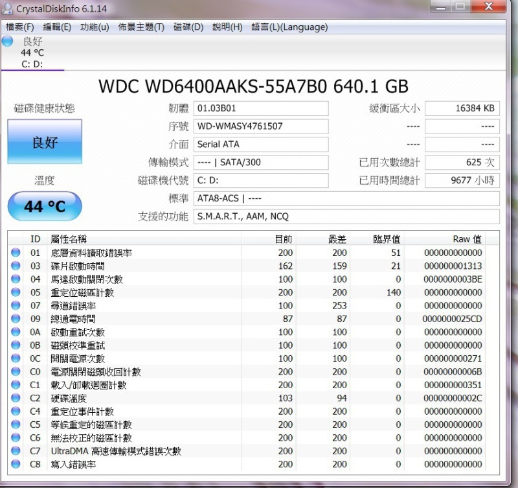Click the status orb for attribute 0A
Screen dimensions: 518x488
[x=16, y=332]
